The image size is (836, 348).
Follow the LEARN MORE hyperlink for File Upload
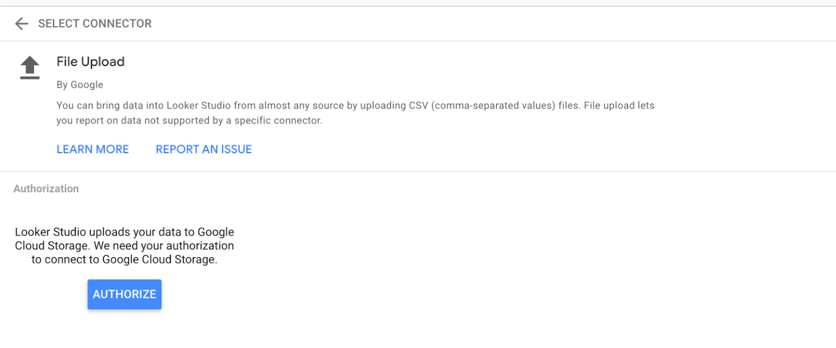pos(93,149)
